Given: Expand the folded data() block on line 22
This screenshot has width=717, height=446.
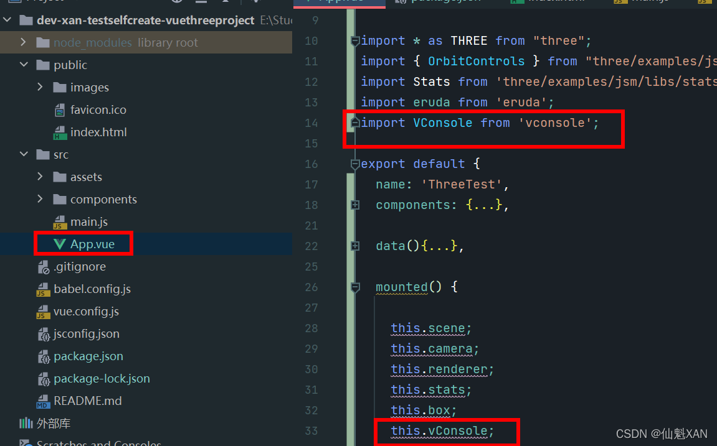Looking at the screenshot, I should point(355,246).
